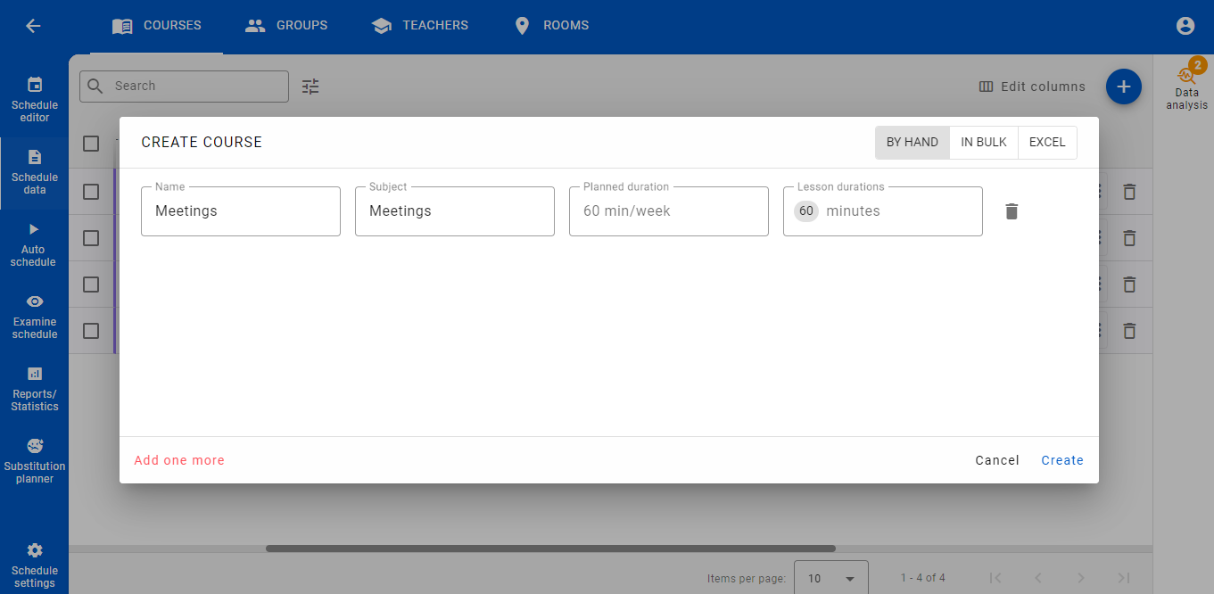Click the 60 duration chip

pos(806,211)
